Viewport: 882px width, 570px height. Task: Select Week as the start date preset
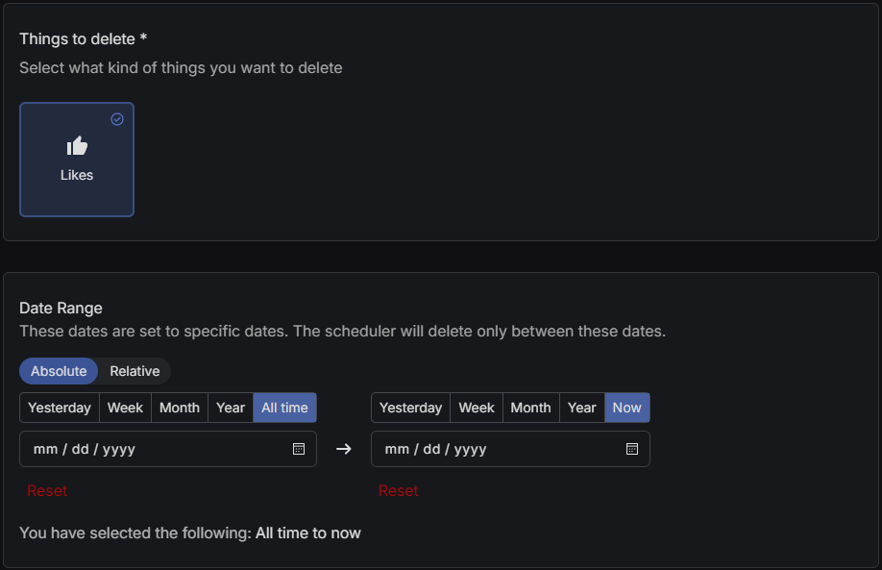125,408
